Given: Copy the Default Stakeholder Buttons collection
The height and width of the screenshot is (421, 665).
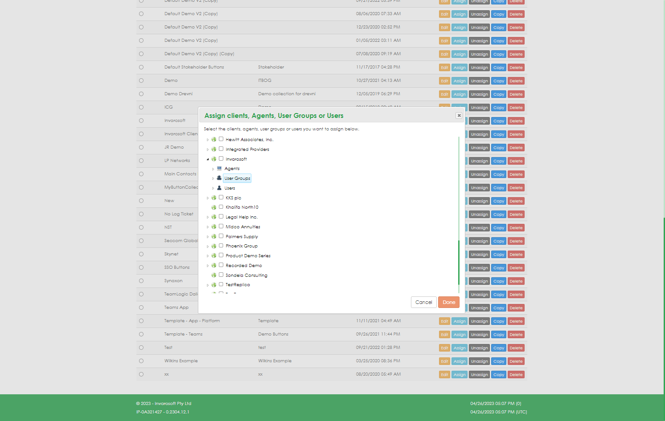Looking at the screenshot, I should point(499,68).
